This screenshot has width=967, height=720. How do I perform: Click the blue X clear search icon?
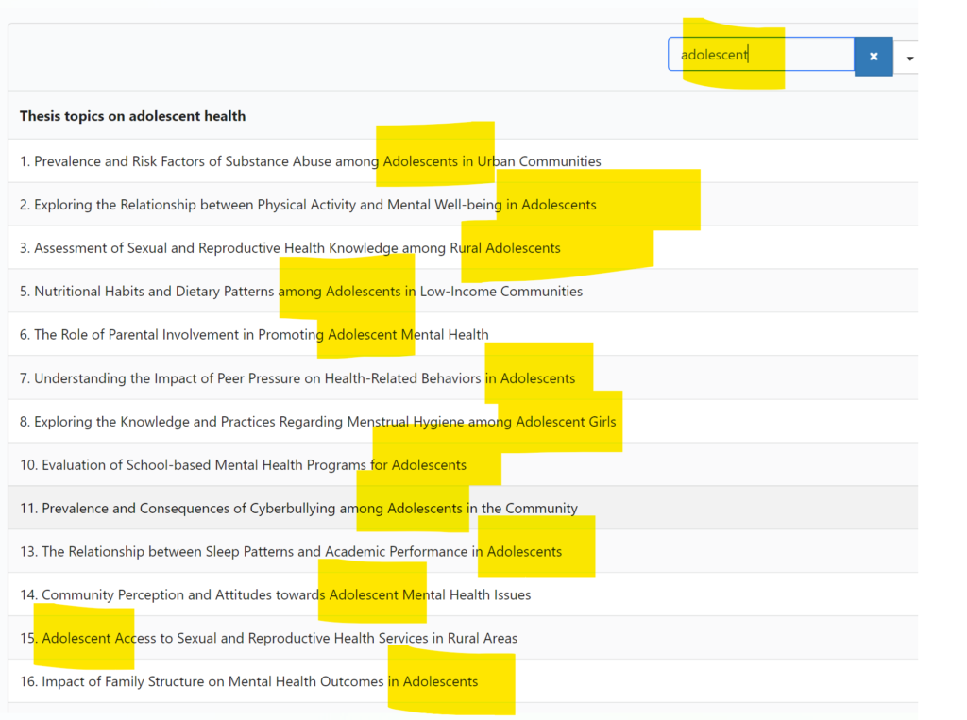pyautogui.click(x=873, y=57)
